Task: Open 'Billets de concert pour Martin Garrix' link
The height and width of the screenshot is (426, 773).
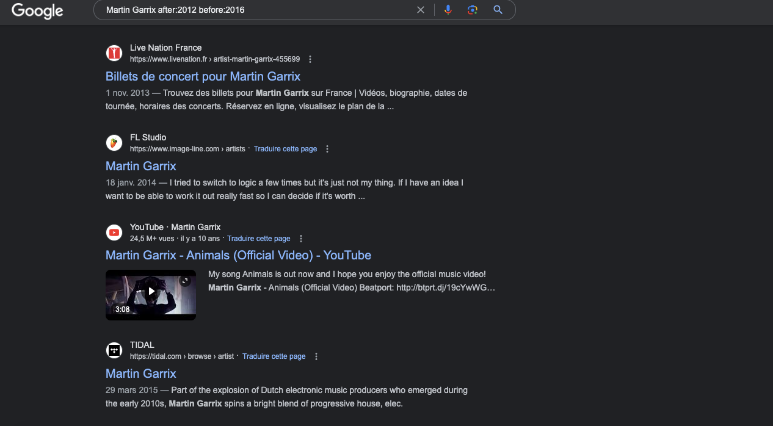Action: coord(203,76)
